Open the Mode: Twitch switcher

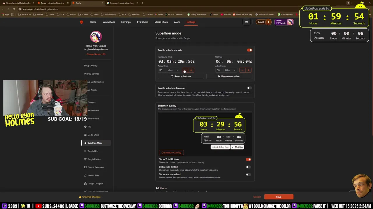(x=284, y=22)
